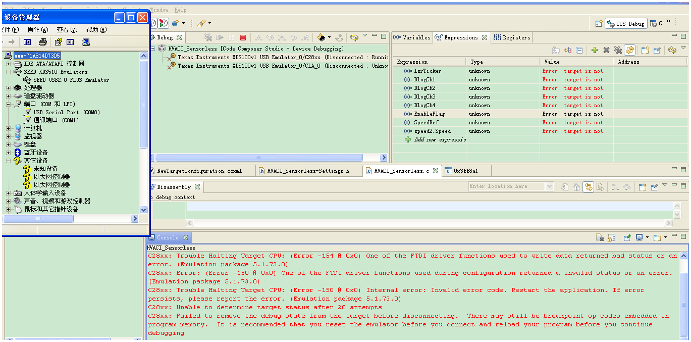Click the print icon in Device Manager toolbar
Image resolution: width=691 pixels, height=342 pixels.
click(43, 42)
